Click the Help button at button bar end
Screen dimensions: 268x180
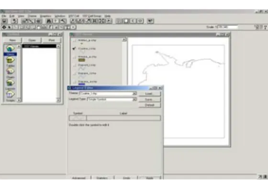[x=150, y=21]
